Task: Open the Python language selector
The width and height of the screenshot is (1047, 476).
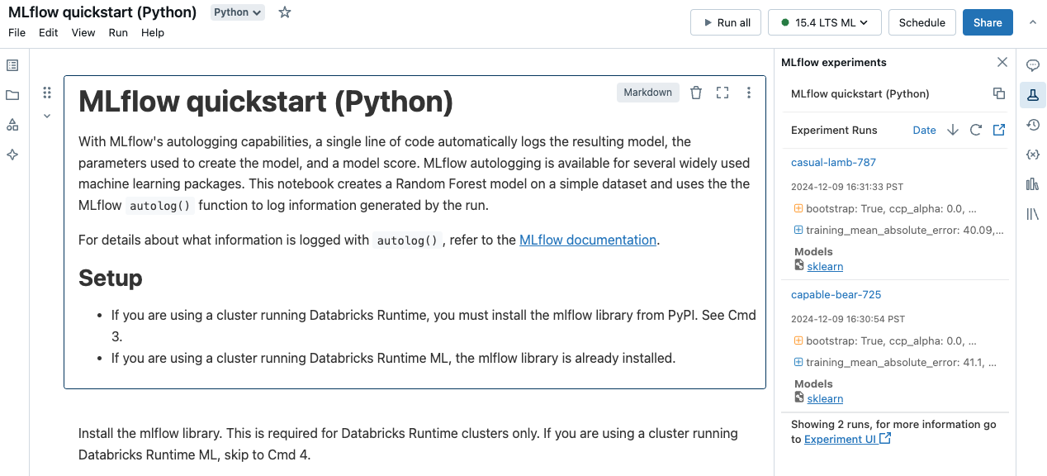Action: (x=237, y=12)
